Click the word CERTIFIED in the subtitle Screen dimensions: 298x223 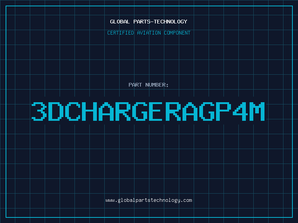121,33
